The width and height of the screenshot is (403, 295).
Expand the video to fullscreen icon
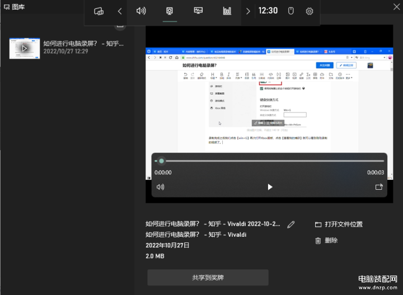point(379,187)
